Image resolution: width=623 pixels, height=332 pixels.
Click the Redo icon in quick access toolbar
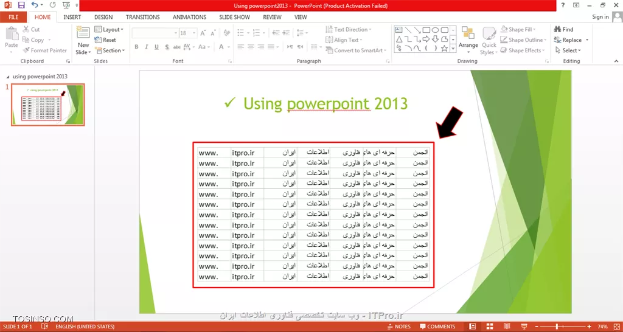[x=53, y=5]
